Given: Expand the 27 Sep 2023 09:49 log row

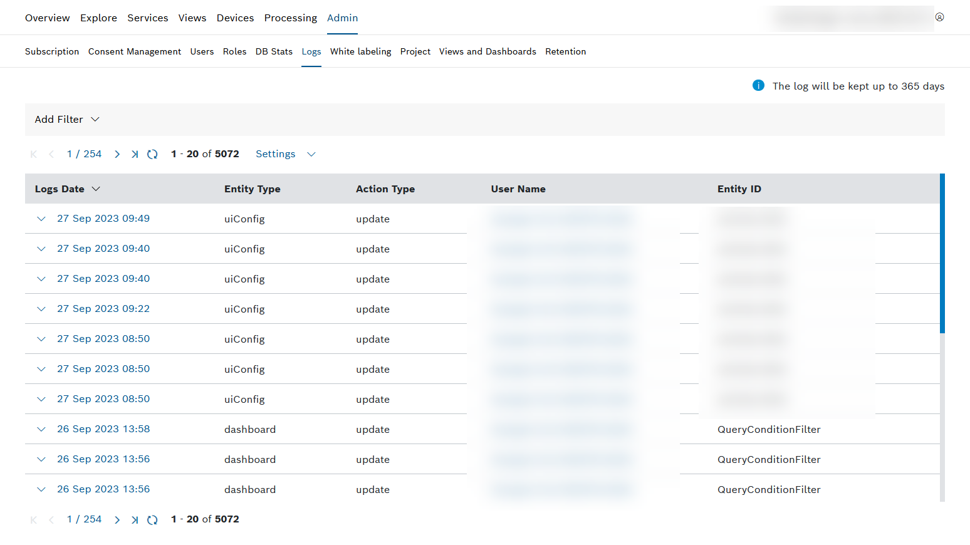Looking at the screenshot, I should (x=41, y=219).
